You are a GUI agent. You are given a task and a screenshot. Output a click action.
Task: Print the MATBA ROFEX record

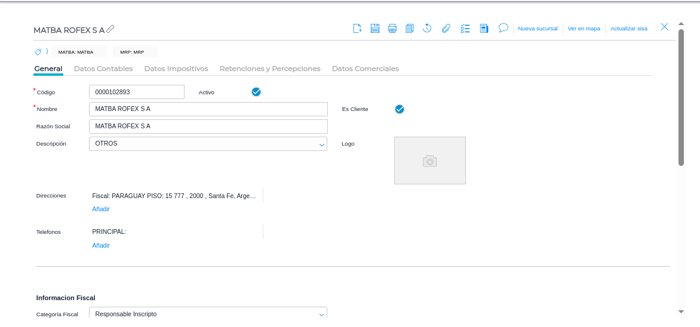point(392,29)
